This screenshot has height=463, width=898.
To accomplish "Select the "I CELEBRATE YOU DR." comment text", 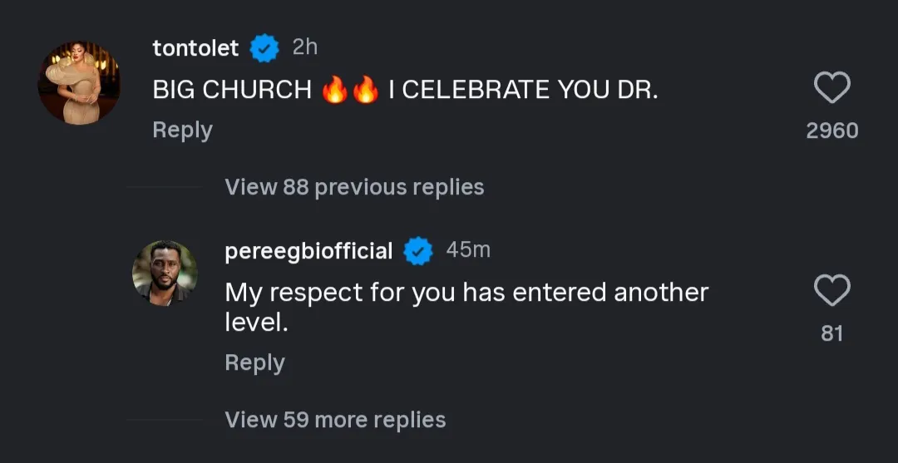I will [x=523, y=91].
